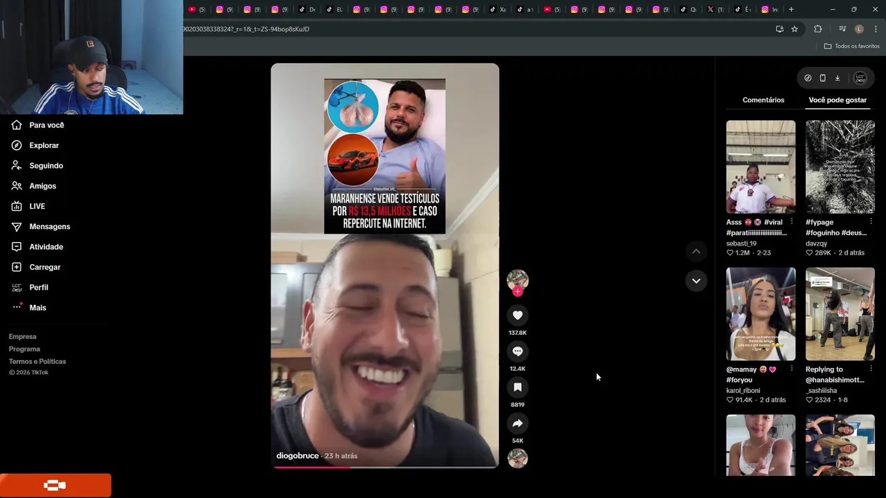Viewport: 886px width, 498px height.
Task: Open the sebasti_19 video thumbnail
Action: [761, 167]
